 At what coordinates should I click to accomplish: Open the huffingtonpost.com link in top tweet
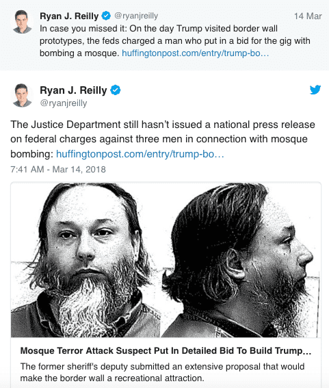[x=196, y=53]
